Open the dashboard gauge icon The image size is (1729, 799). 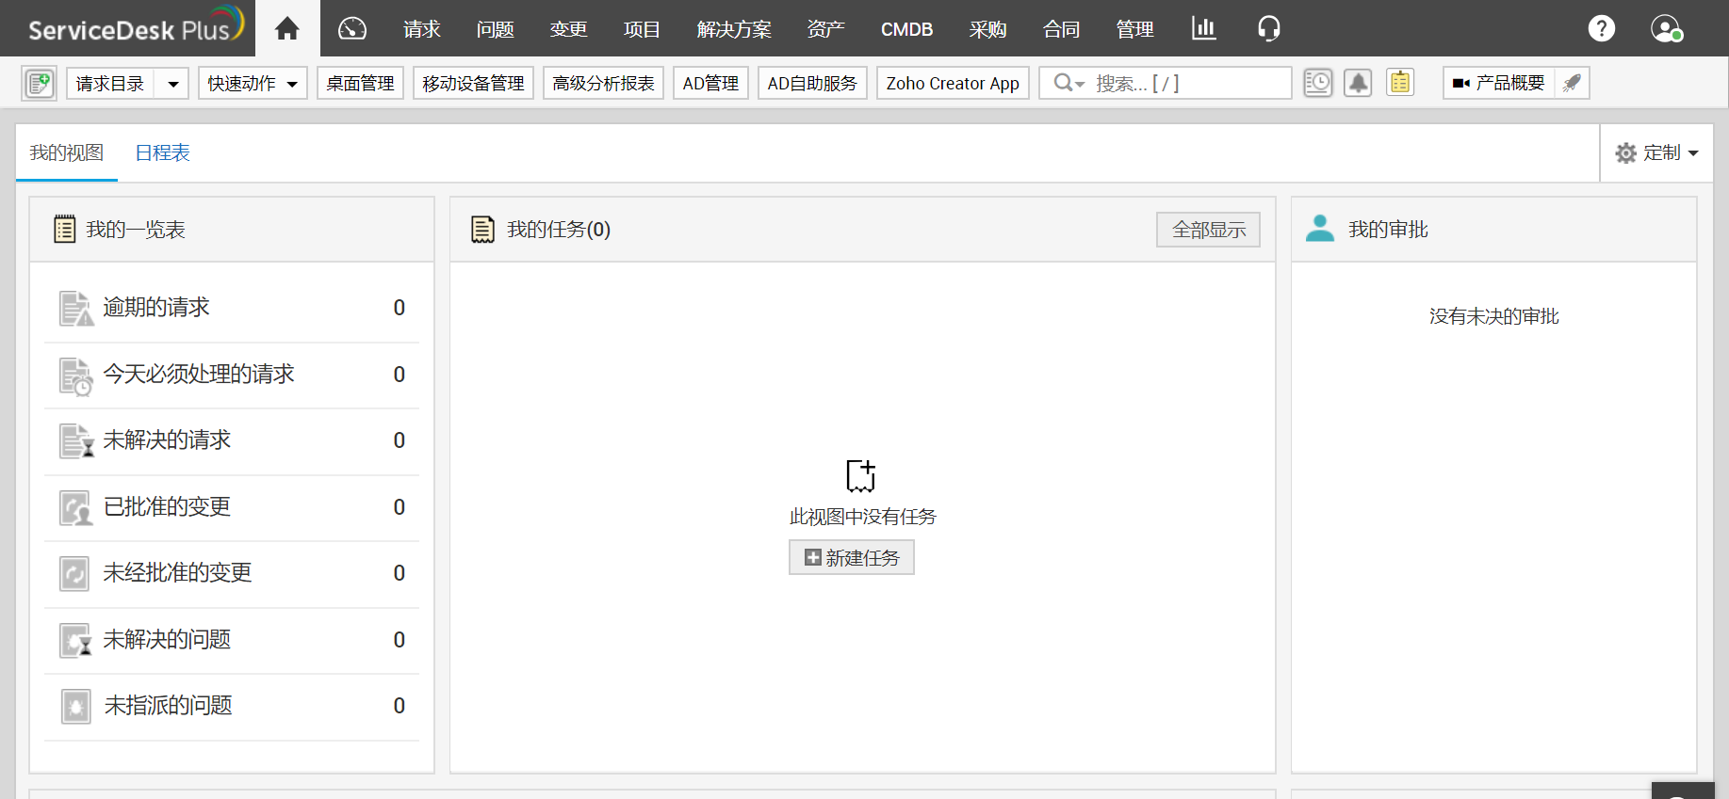pos(352,28)
